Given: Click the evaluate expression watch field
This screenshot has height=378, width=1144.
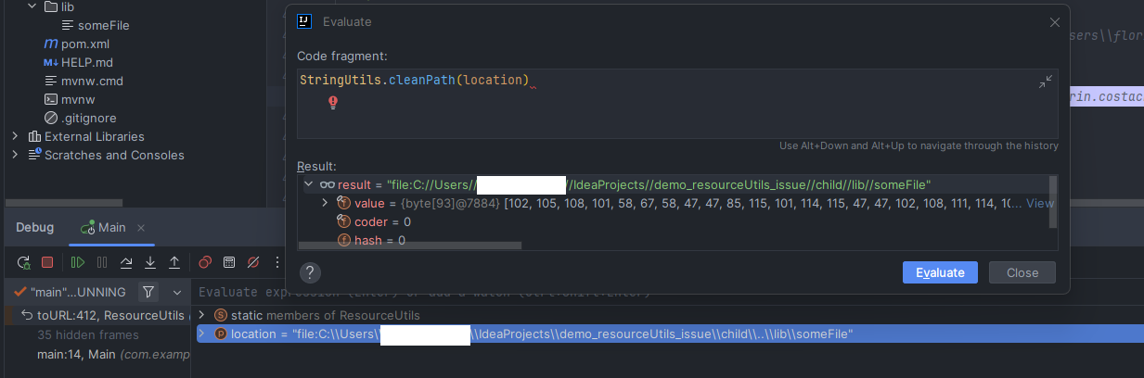Looking at the screenshot, I should coord(668,293).
